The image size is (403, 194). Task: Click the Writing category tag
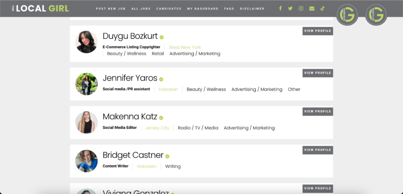pyautogui.click(x=173, y=166)
